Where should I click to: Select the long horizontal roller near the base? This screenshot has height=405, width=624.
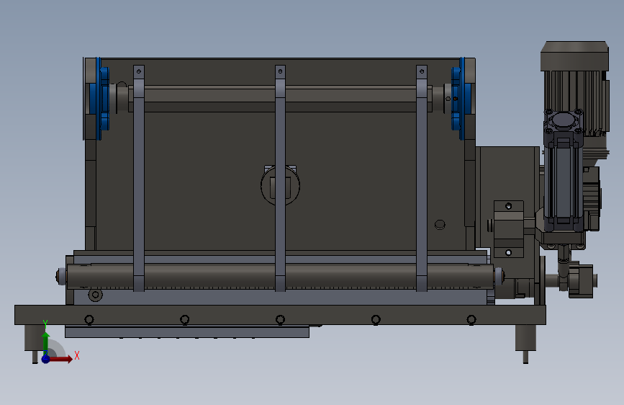coord(280,275)
